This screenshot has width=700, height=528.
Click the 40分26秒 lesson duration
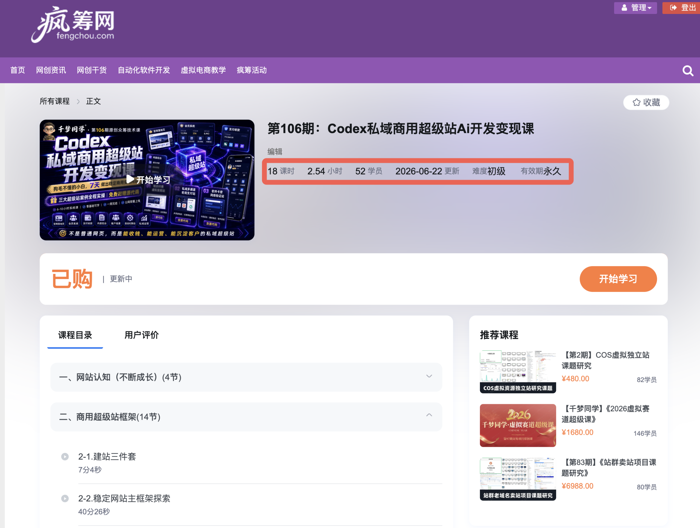[x=94, y=512]
